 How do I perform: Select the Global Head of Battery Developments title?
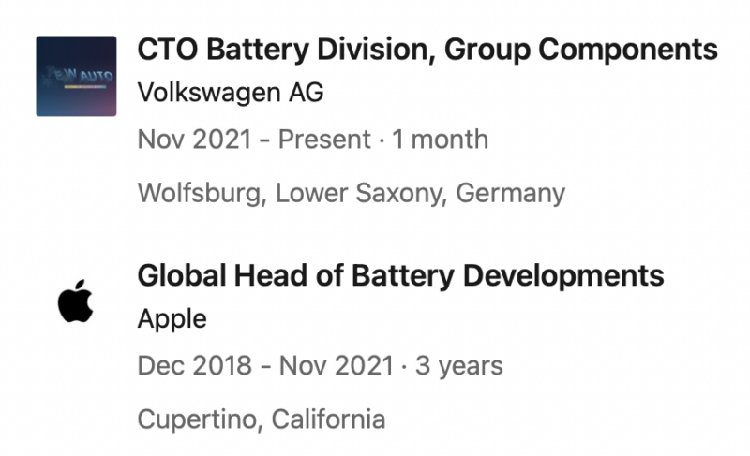click(x=400, y=276)
